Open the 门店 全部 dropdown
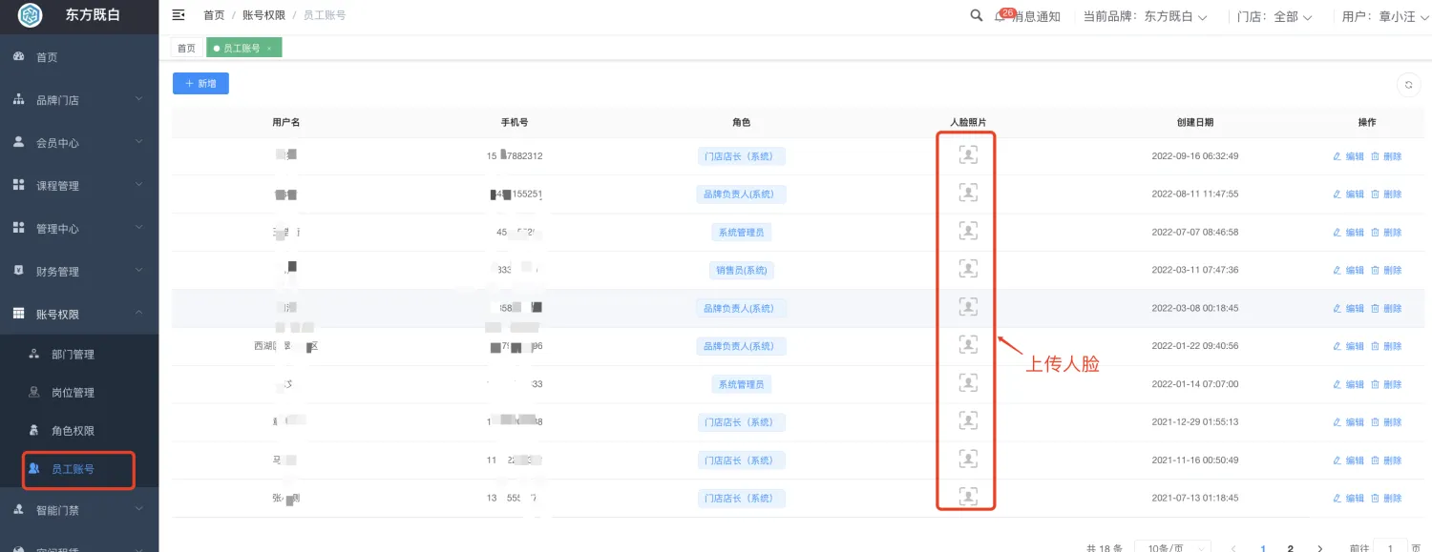The width and height of the screenshot is (1432, 552). (1274, 16)
